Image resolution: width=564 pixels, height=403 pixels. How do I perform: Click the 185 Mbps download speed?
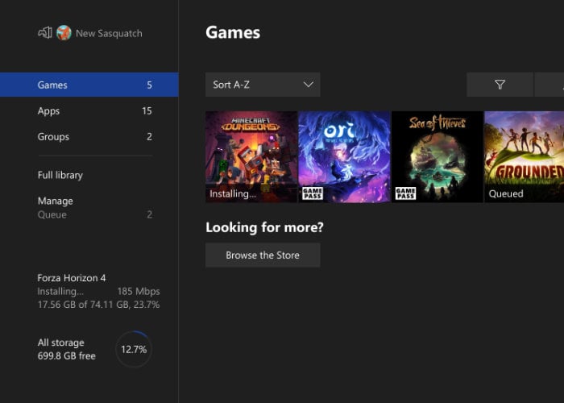[x=139, y=292]
